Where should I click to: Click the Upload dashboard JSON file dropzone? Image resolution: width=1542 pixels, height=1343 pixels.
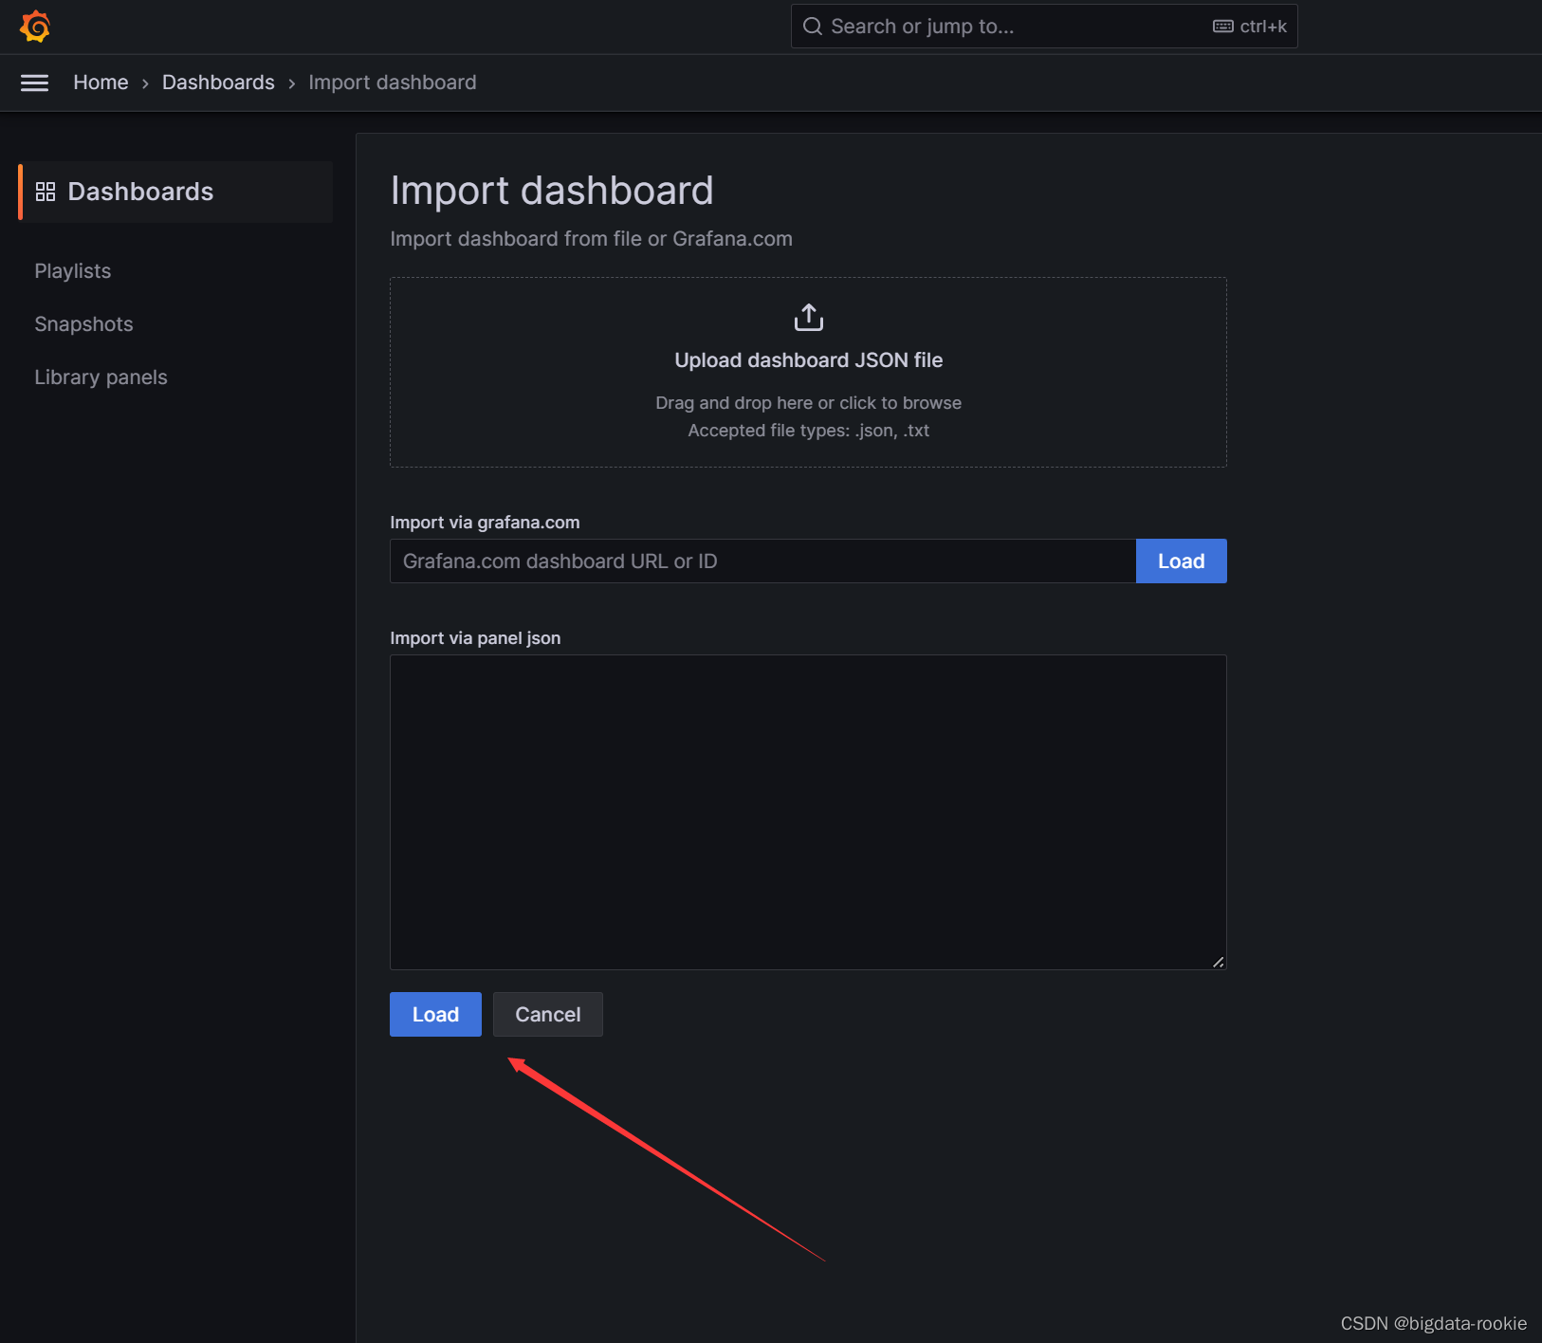pos(808,372)
